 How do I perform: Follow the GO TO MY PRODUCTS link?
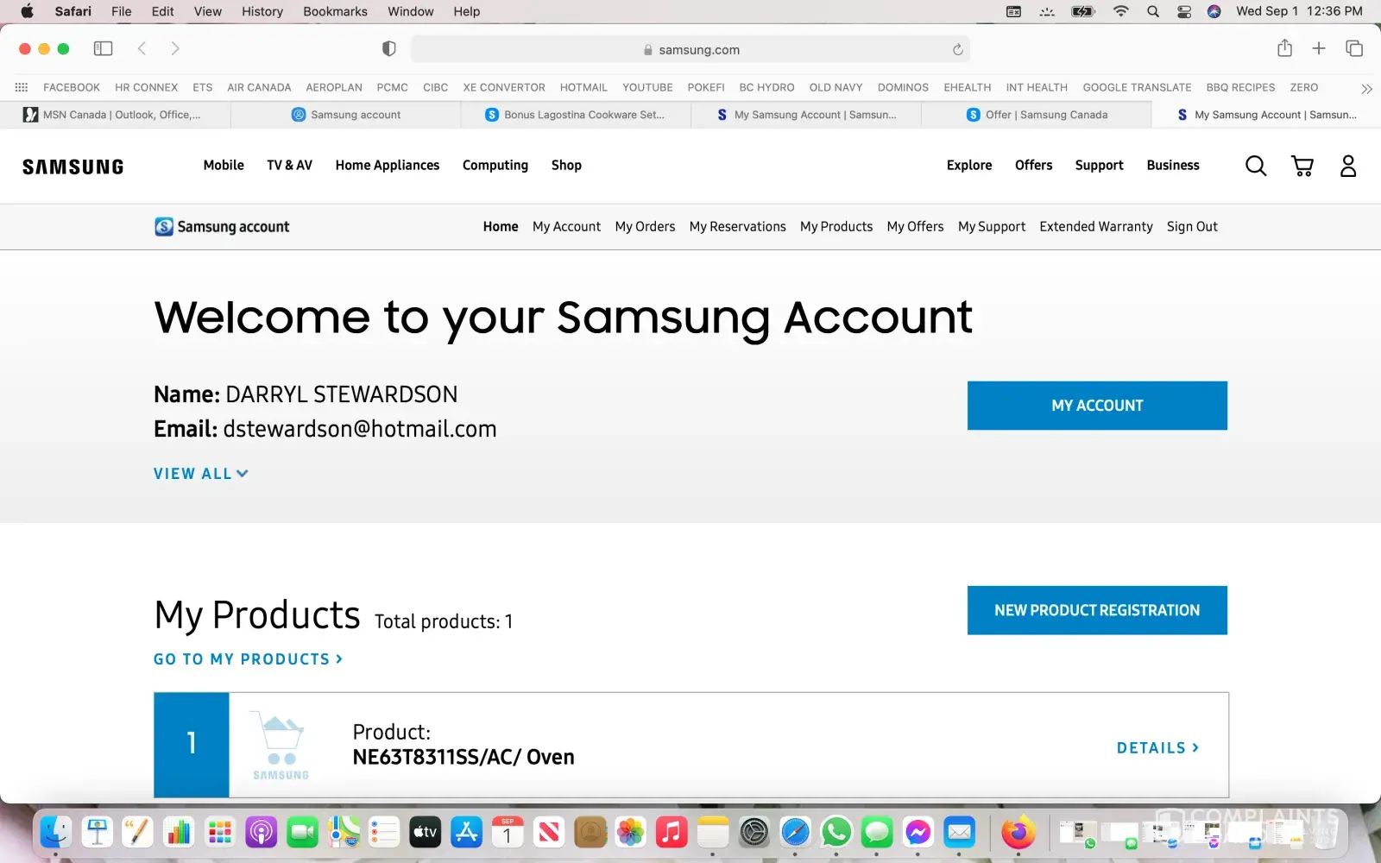[x=248, y=659]
